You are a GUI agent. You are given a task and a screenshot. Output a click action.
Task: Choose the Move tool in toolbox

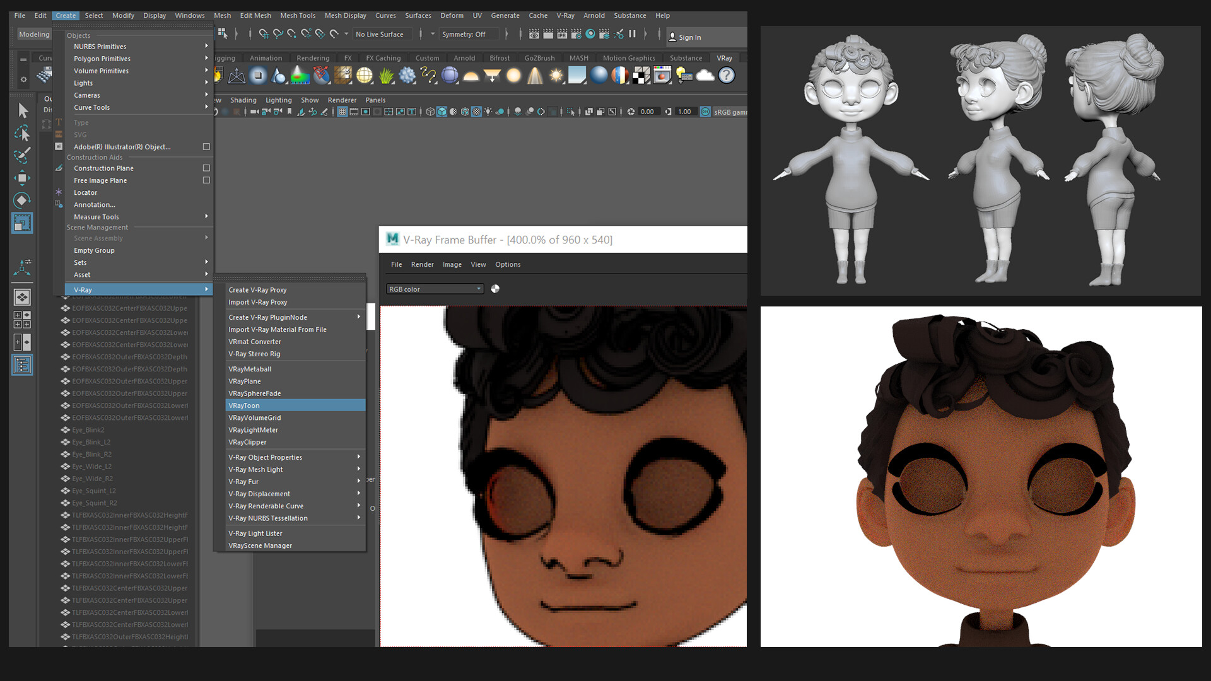tap(22, 178)
